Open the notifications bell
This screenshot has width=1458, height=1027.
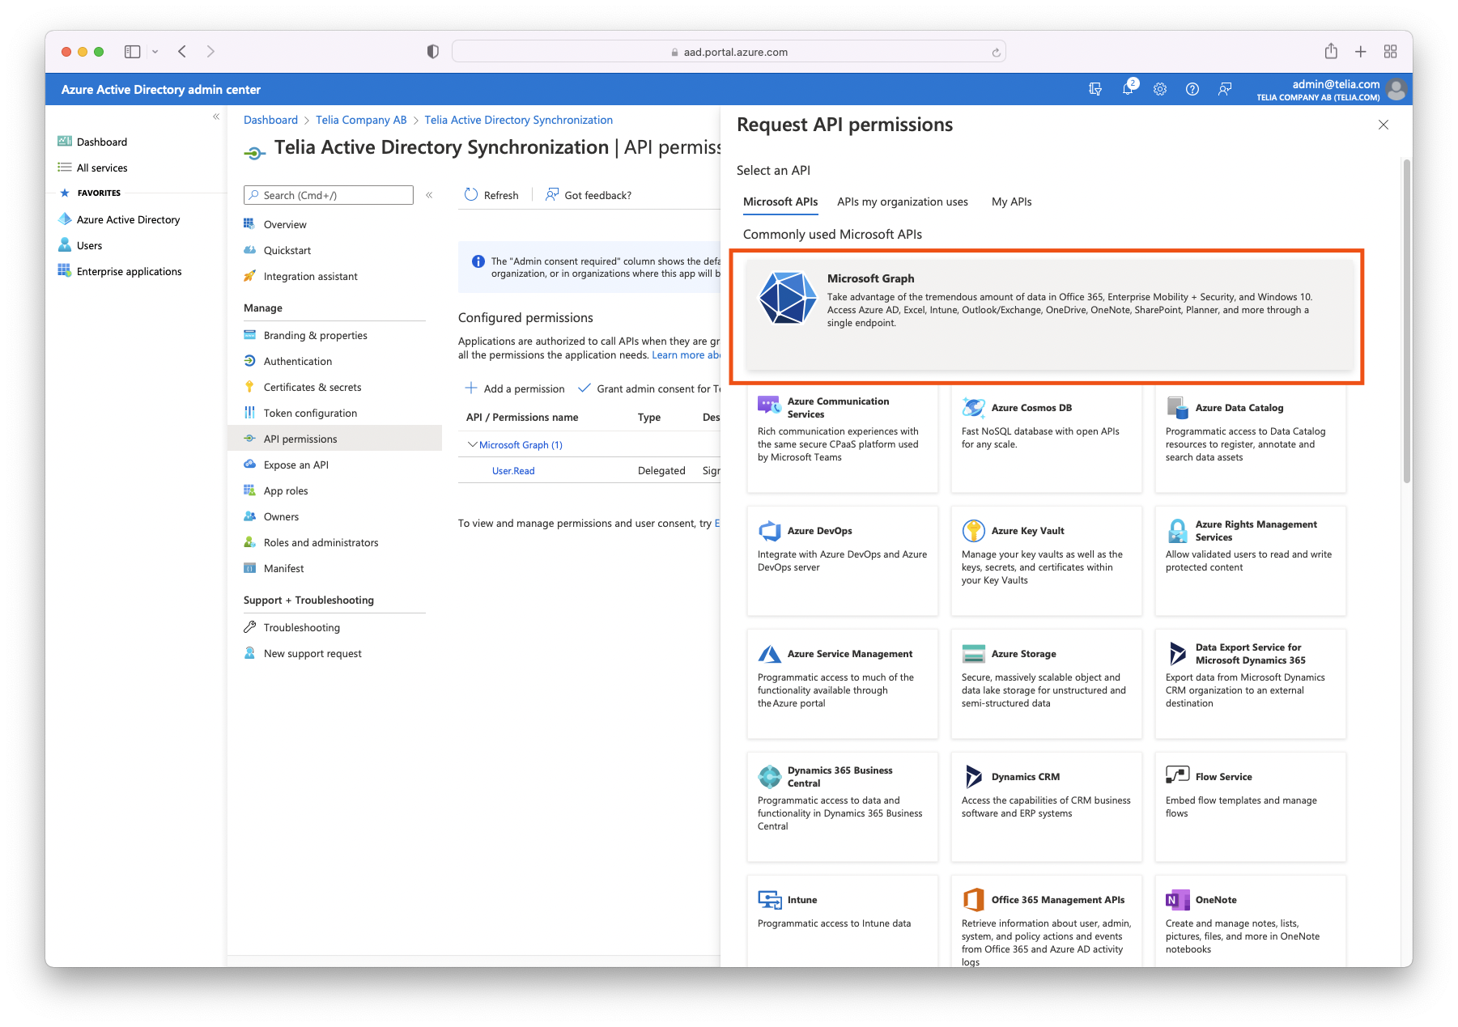pos(1128,89)
